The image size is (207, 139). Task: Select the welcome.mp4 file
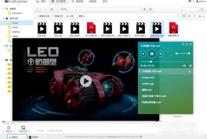coord(157,29)
